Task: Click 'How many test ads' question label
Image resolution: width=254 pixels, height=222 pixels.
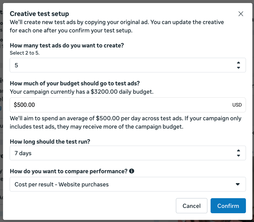Action: coord(67,45)
